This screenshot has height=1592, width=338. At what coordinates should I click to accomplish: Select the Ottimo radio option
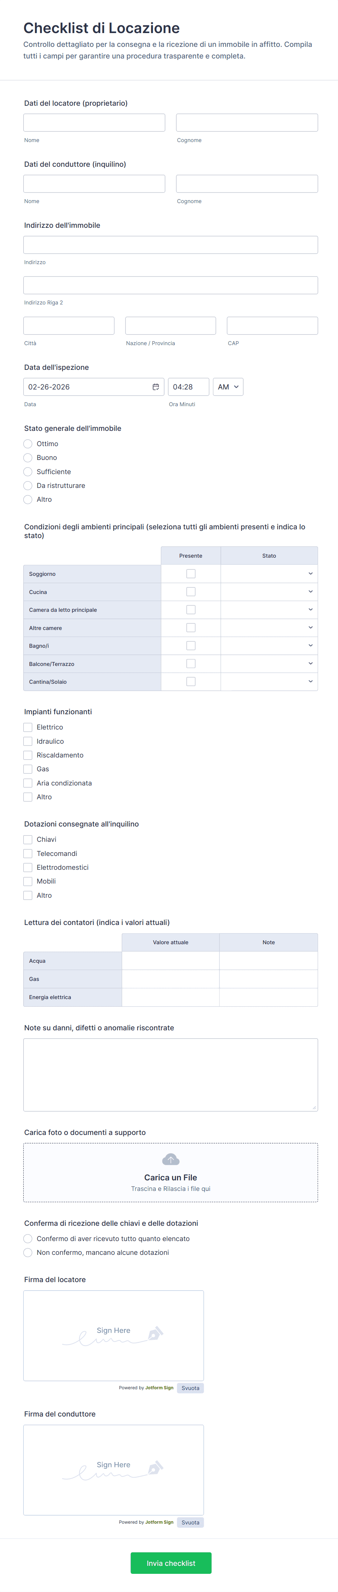(x=28, y=444)
